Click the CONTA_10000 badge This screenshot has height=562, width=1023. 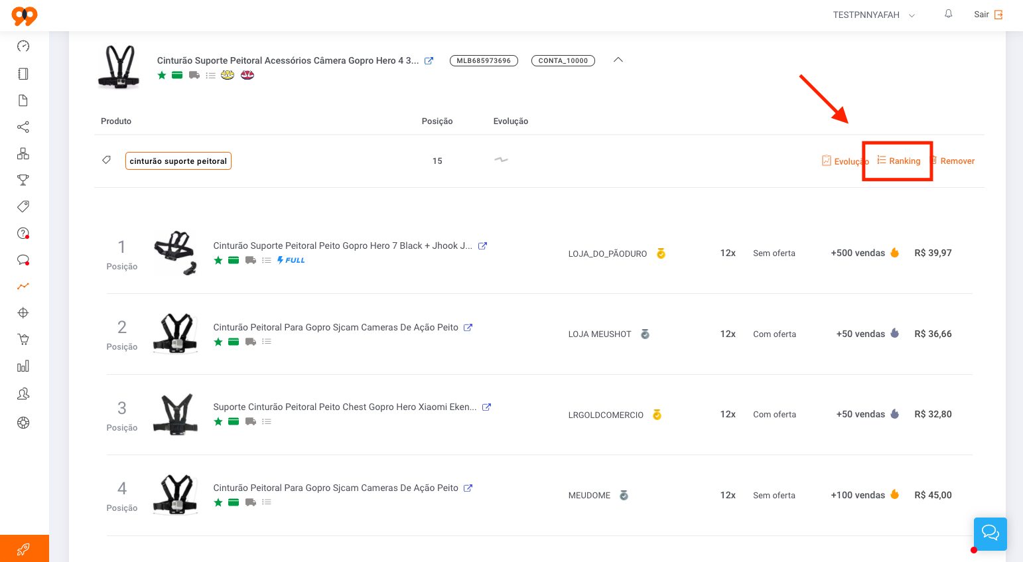tap(563, 60)
